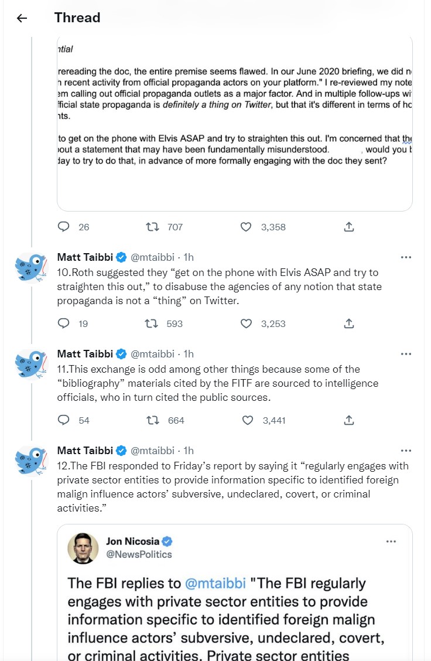
Task: Retweet the tweet showing 707 retweets
Action: click(152, 227)
